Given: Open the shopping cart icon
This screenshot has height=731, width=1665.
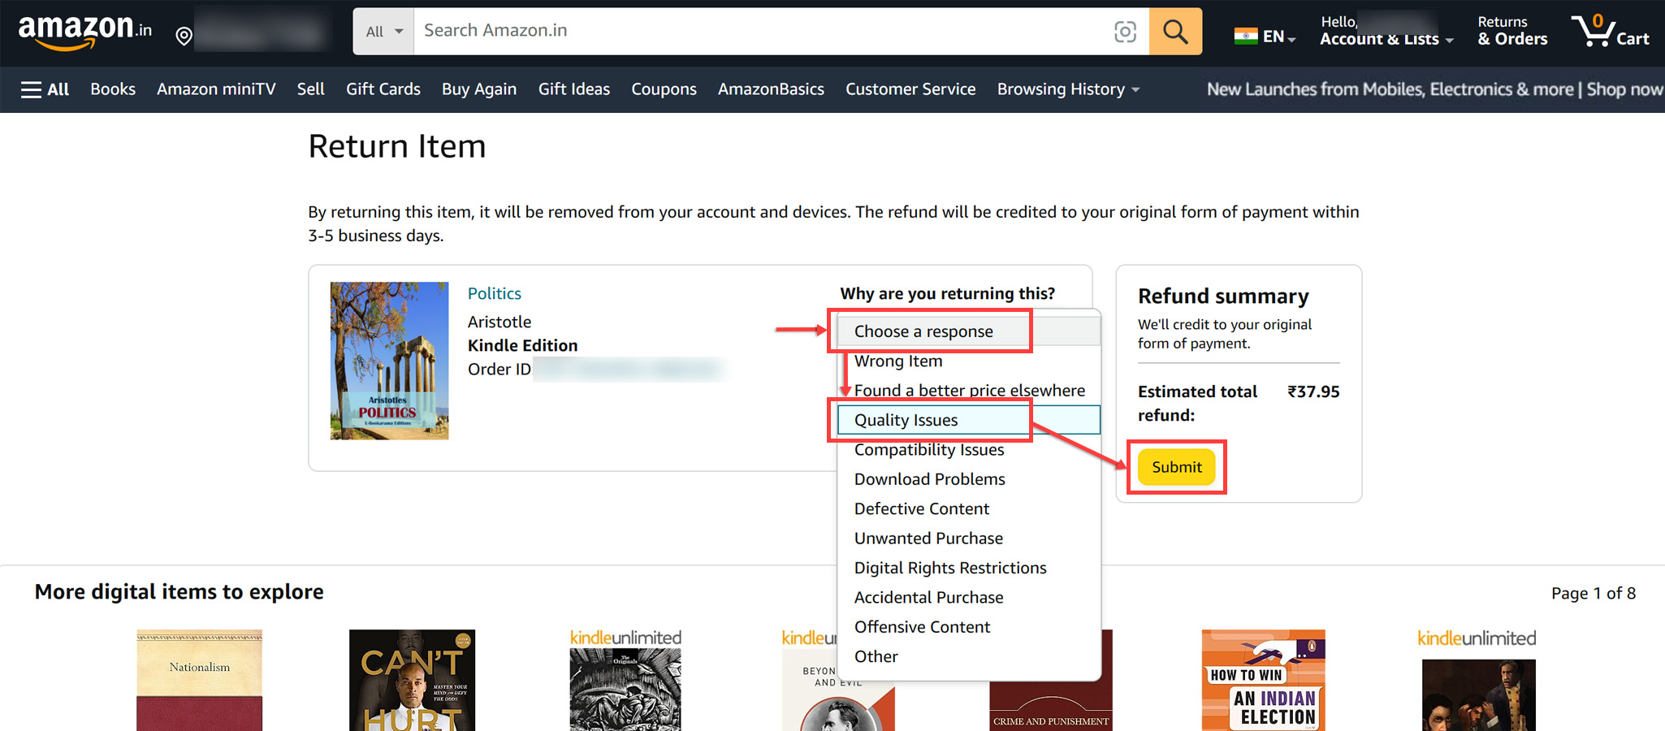Looking at the screenshot, I should pos(1611,32).
